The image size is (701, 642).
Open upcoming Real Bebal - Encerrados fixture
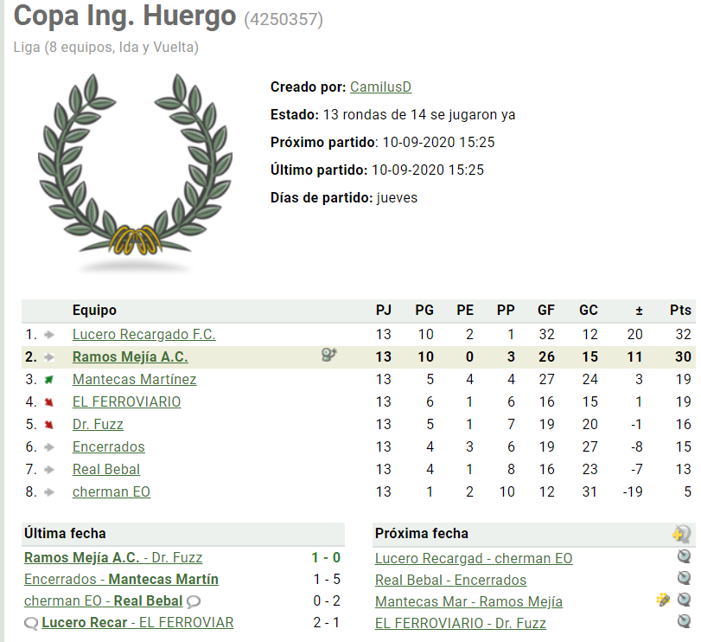click(x=450, y=580)
